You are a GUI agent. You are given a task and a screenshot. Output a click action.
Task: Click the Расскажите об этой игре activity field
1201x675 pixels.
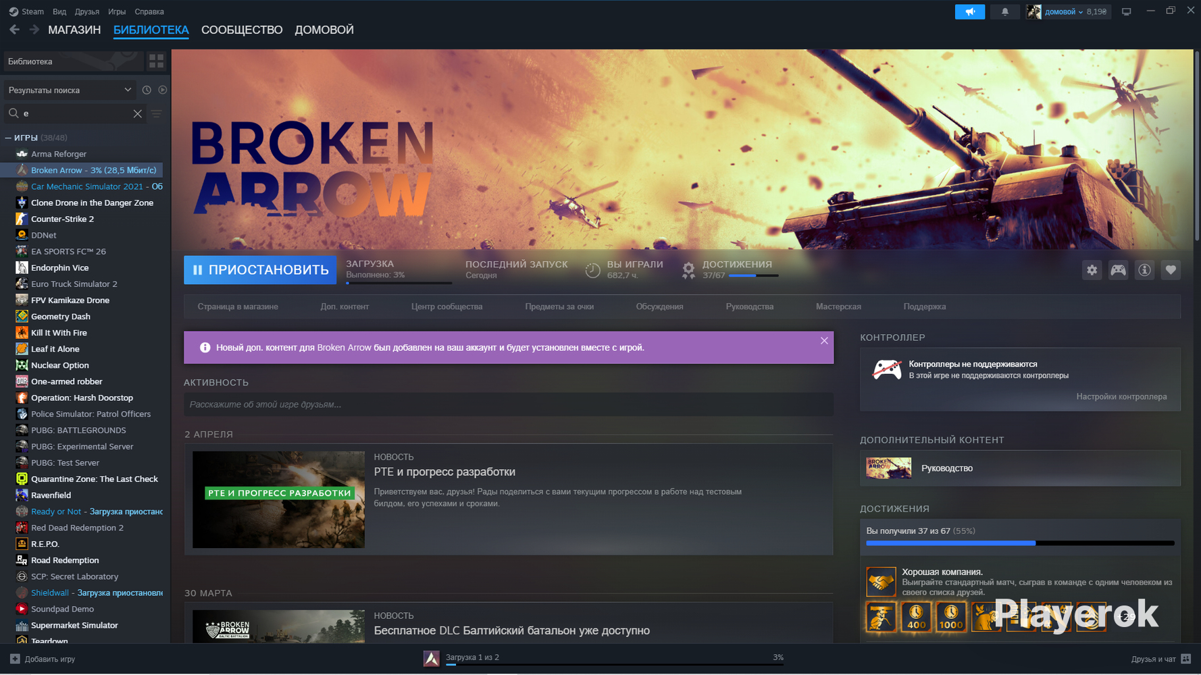508,404
